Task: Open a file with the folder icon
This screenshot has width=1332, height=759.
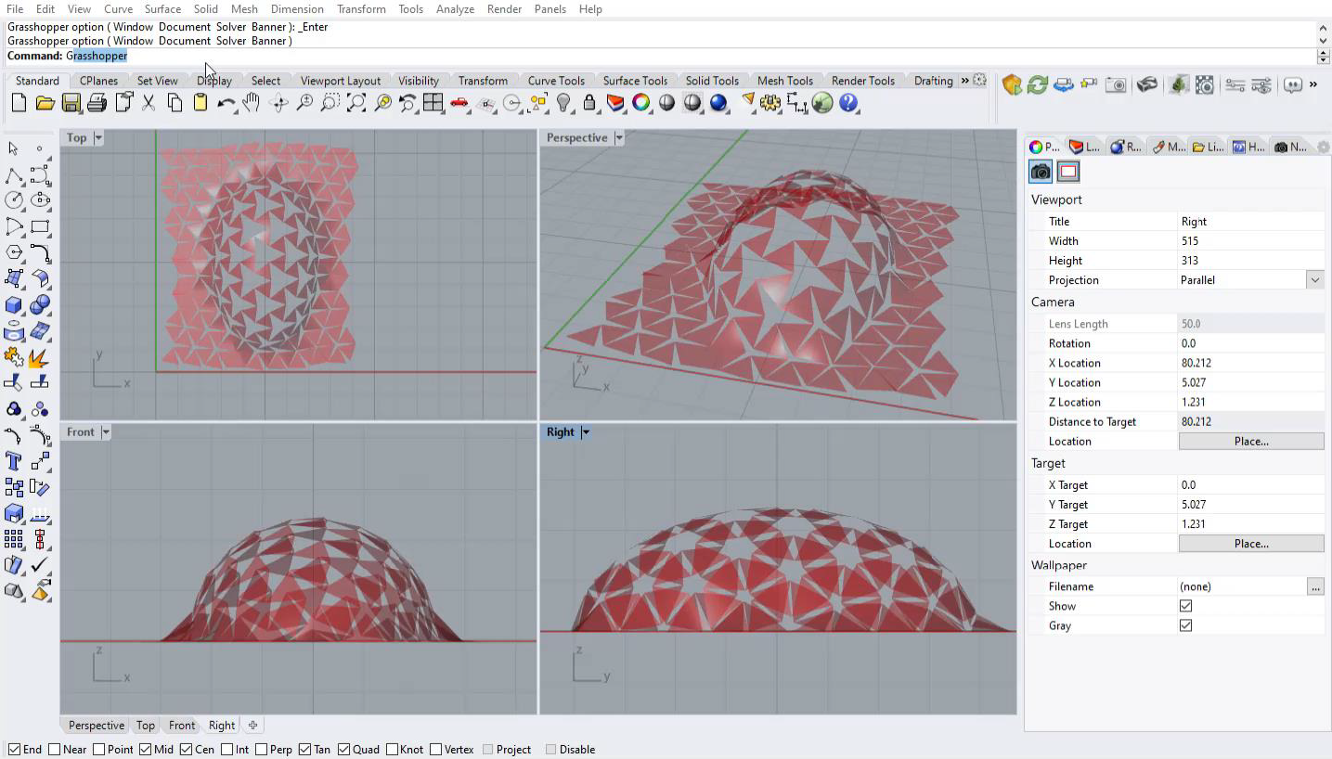Action: (x=45, y=103)
